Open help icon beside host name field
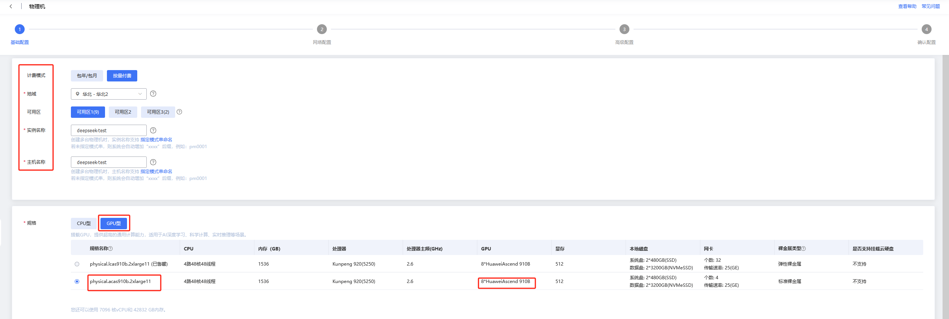The image size is (949, 319). click(x=153, y=162)
